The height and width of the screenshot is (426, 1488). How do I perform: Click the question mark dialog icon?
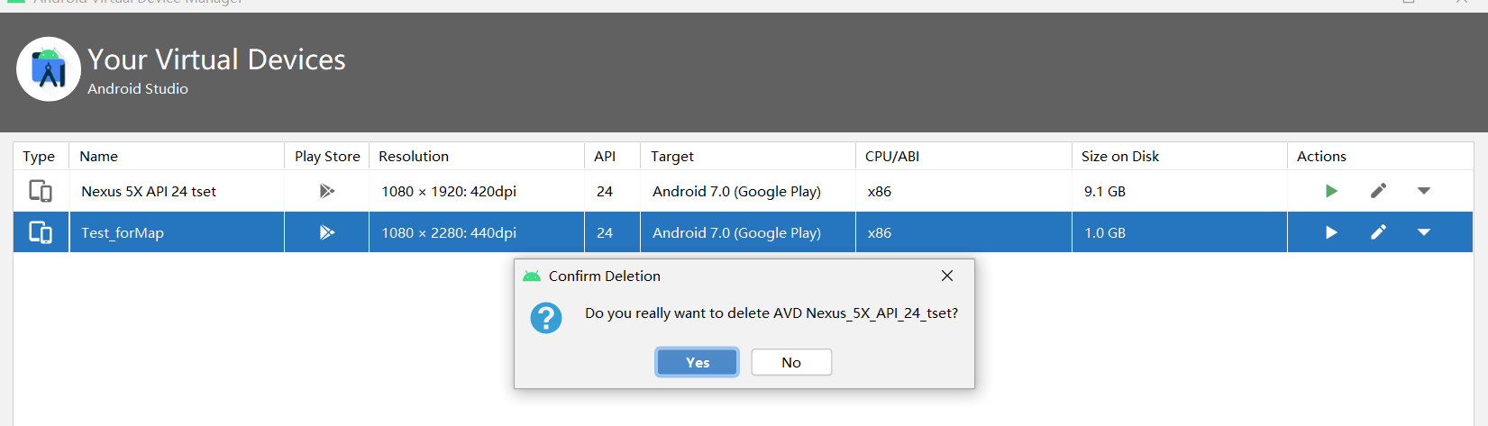[x=546, y=318]
